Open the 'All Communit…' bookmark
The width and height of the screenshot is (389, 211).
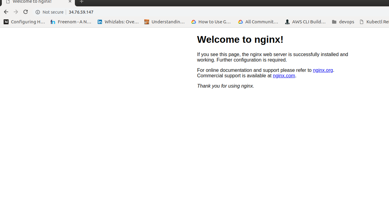(258, 22)
